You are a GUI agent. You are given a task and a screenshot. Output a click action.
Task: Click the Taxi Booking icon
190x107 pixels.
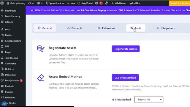point(2,58)
